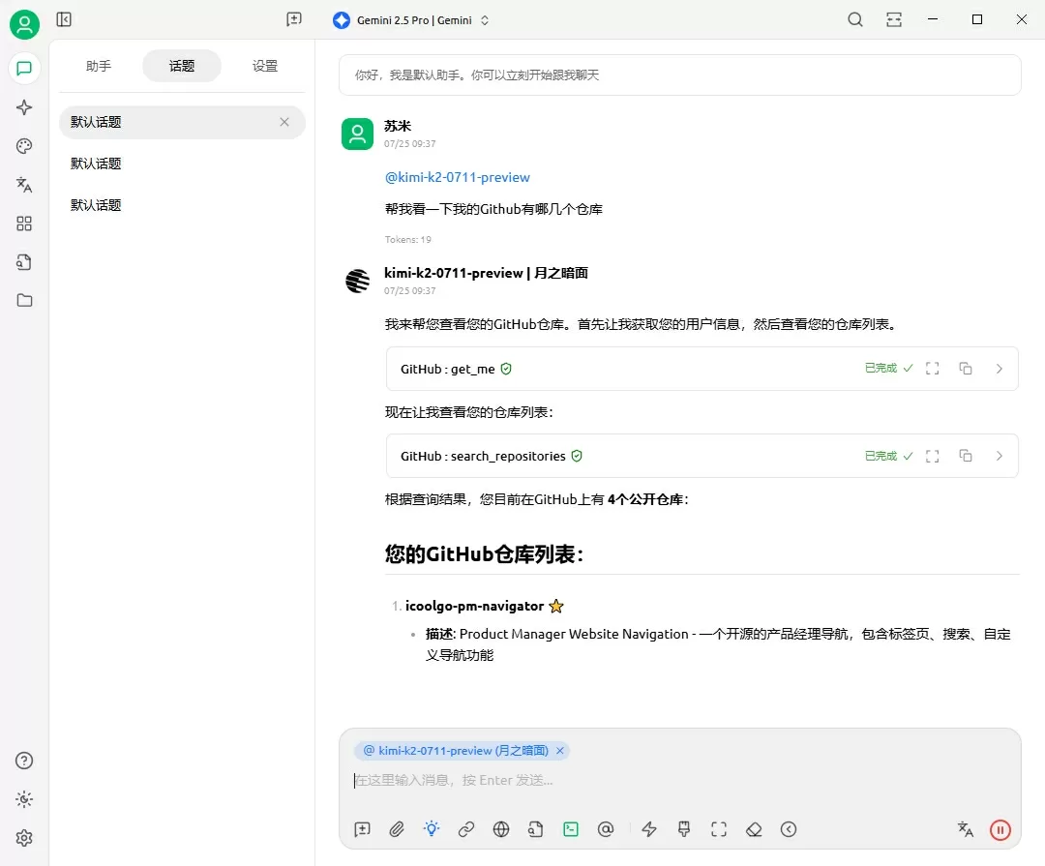Click the eraser clear context icon
The height and width of the screenshot is (866, 1045).
point(754,828)
